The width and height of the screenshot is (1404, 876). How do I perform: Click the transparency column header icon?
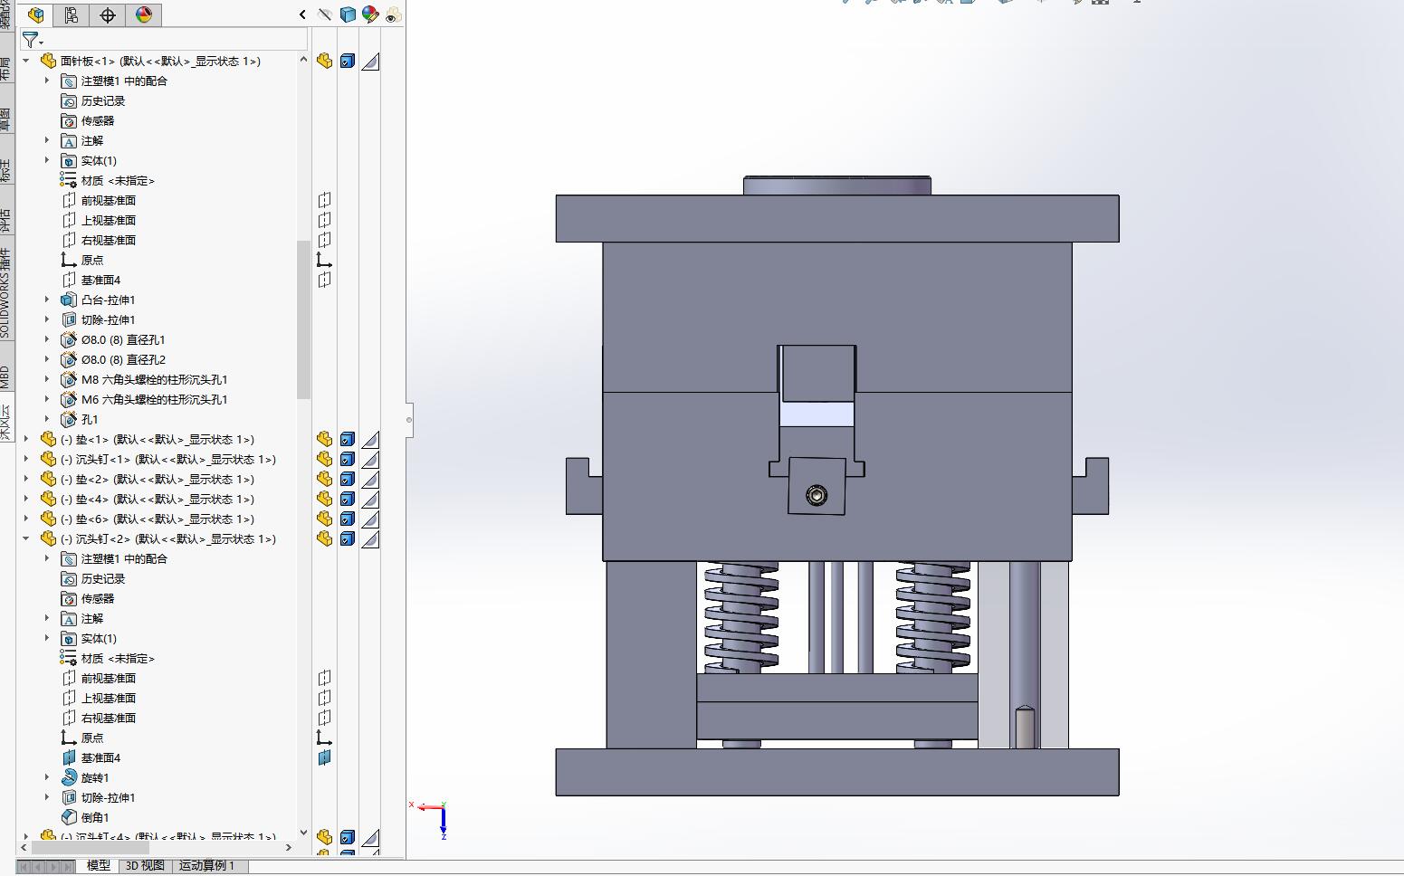pos(393,14)
